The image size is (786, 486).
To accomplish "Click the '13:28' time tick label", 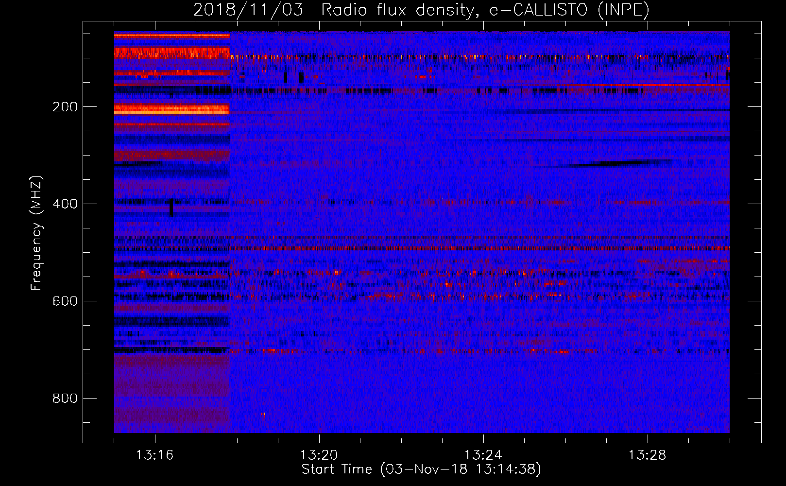I will 647,455.
